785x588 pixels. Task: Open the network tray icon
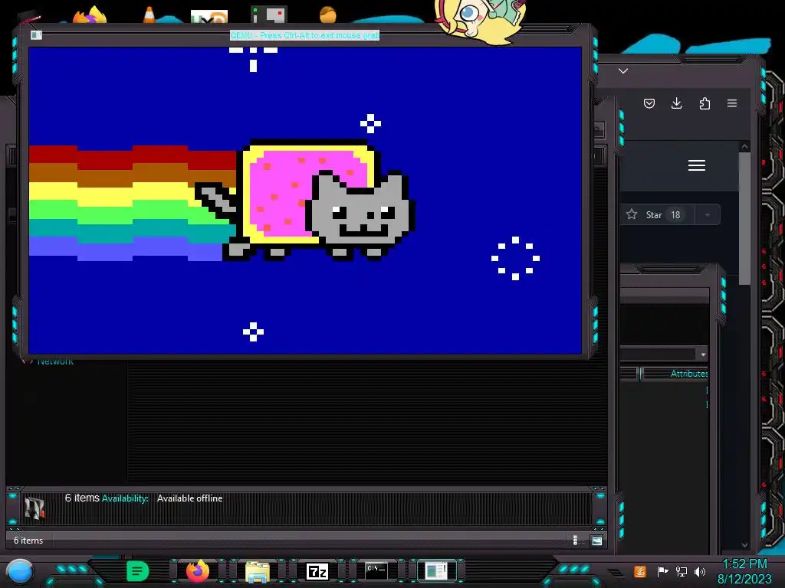click(682, 571)
